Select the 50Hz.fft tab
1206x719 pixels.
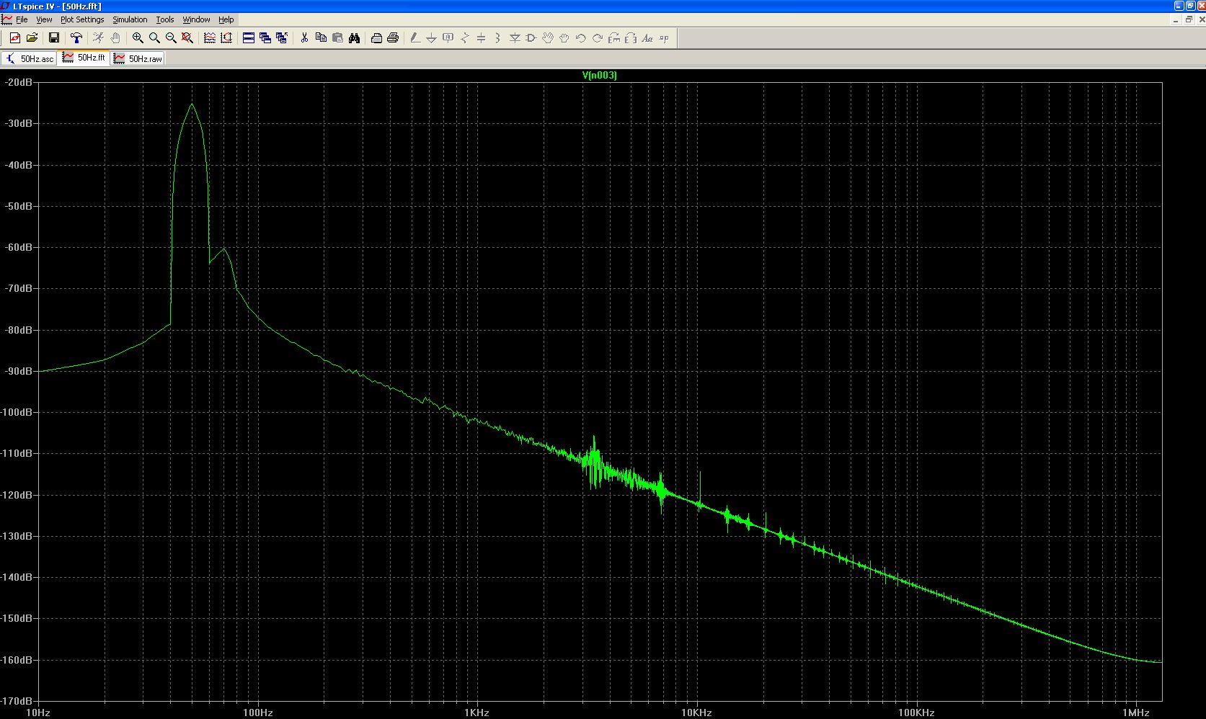[84, 58]
